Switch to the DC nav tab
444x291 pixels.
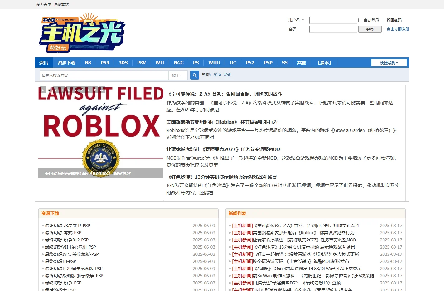point(233,63)
